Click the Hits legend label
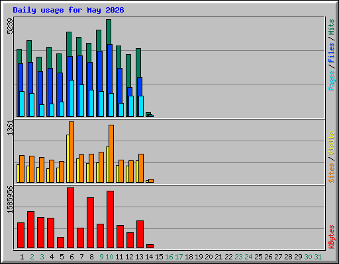Image resolution: width=339 pixels, height=264 pixels. tap(331, 27)
